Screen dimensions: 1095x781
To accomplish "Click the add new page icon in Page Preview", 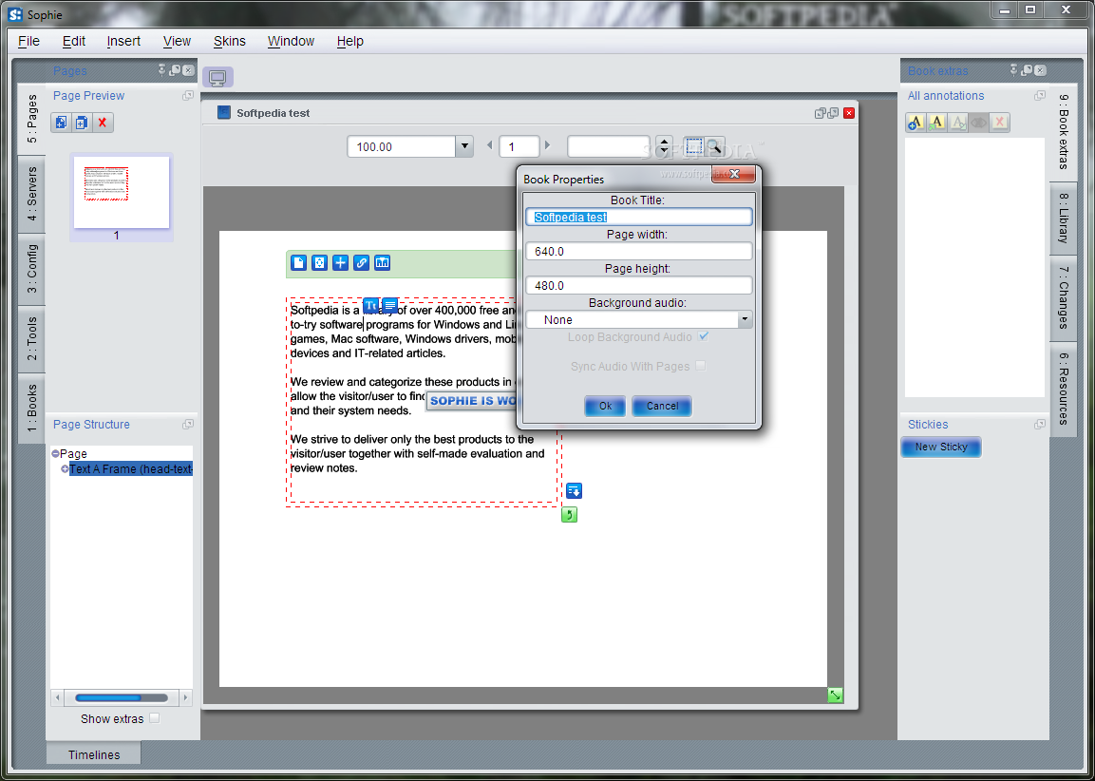I will tap(61, 123).
